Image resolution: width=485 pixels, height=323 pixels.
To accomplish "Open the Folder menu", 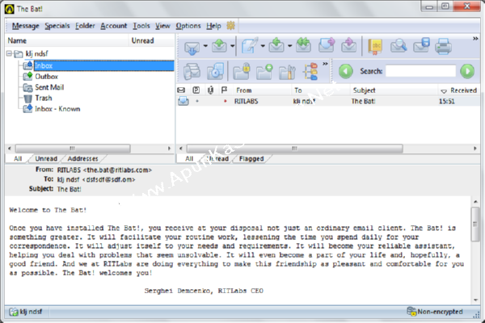I will pos(85,26).
